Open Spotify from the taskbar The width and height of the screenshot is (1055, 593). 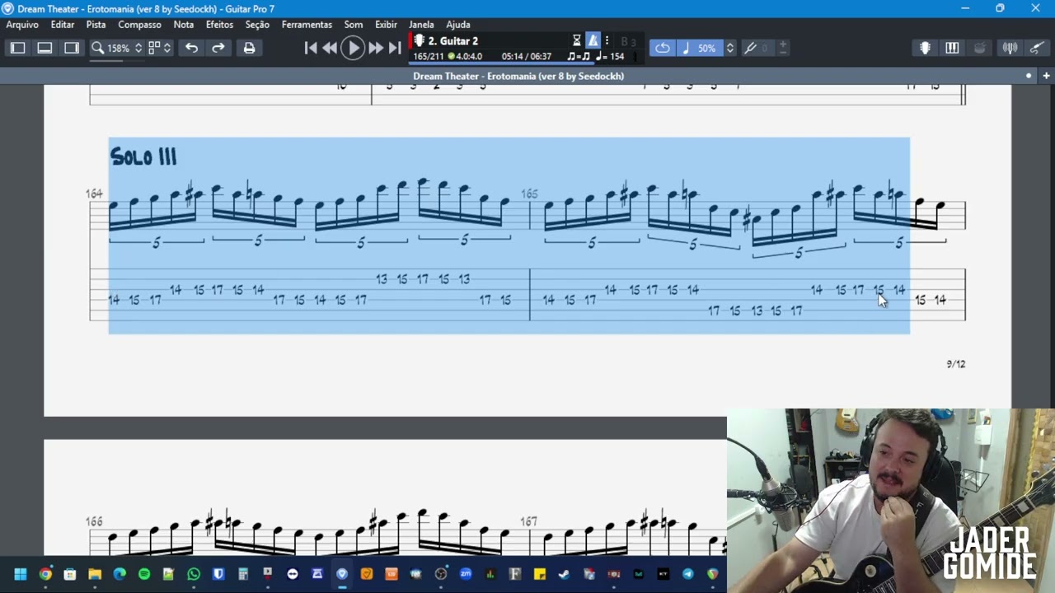144,574
